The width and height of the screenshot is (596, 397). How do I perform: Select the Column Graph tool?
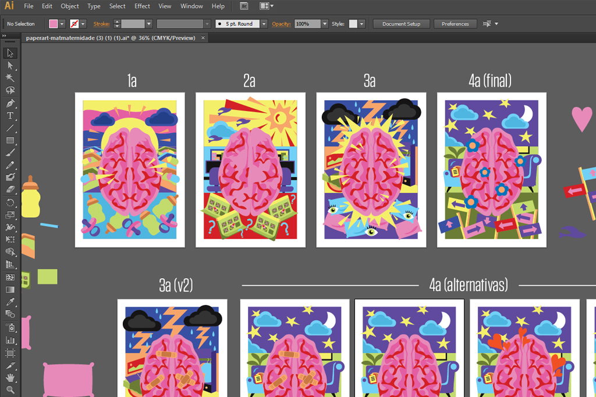click(10, 340)
